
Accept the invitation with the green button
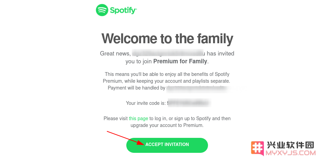167,145
